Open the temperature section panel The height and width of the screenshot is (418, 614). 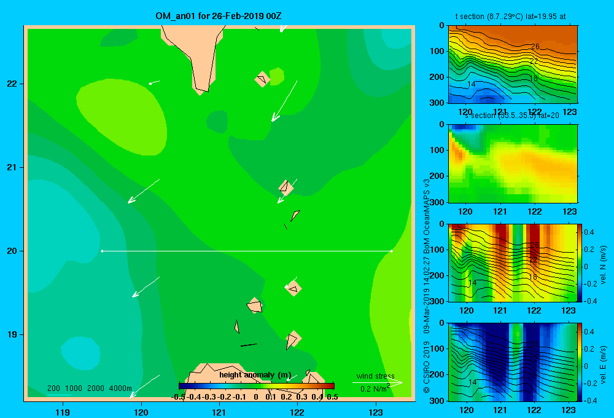pos(513,65)
